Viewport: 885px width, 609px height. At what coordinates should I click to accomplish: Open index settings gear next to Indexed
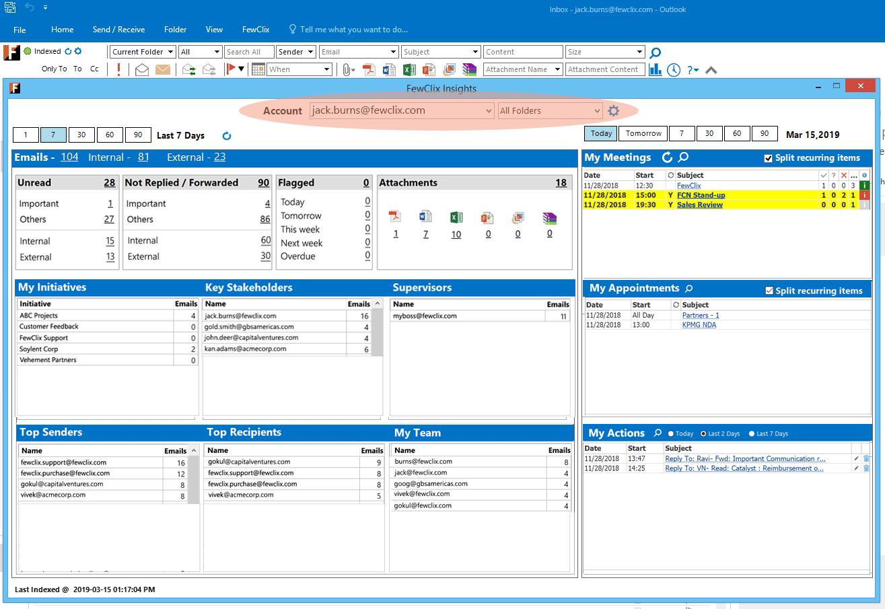tap(78, 51)
